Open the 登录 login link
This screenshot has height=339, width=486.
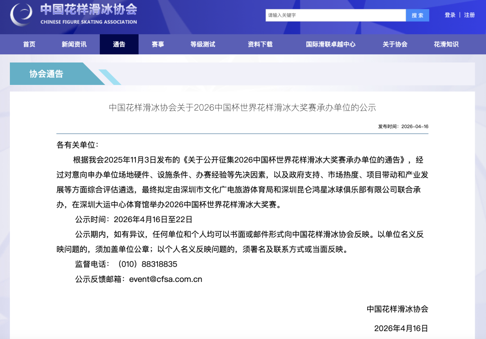[450, 15]
